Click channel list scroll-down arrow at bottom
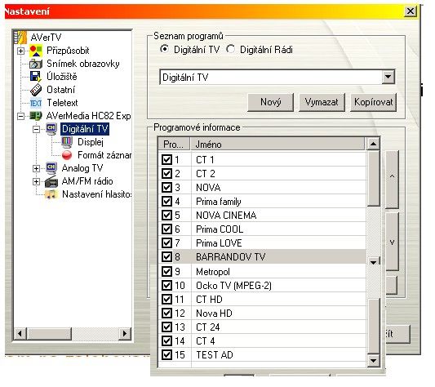 tap(373, 361)
